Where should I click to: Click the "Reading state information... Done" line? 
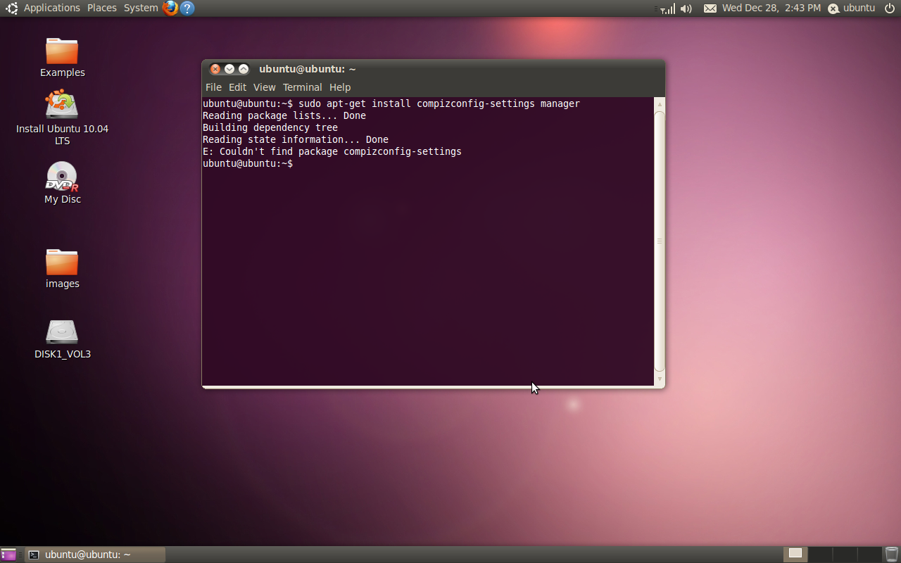(296, 139)
